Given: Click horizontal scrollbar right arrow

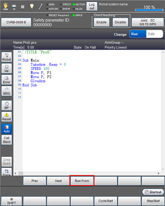Looking at the screenshot, I should tap(158, 173).
